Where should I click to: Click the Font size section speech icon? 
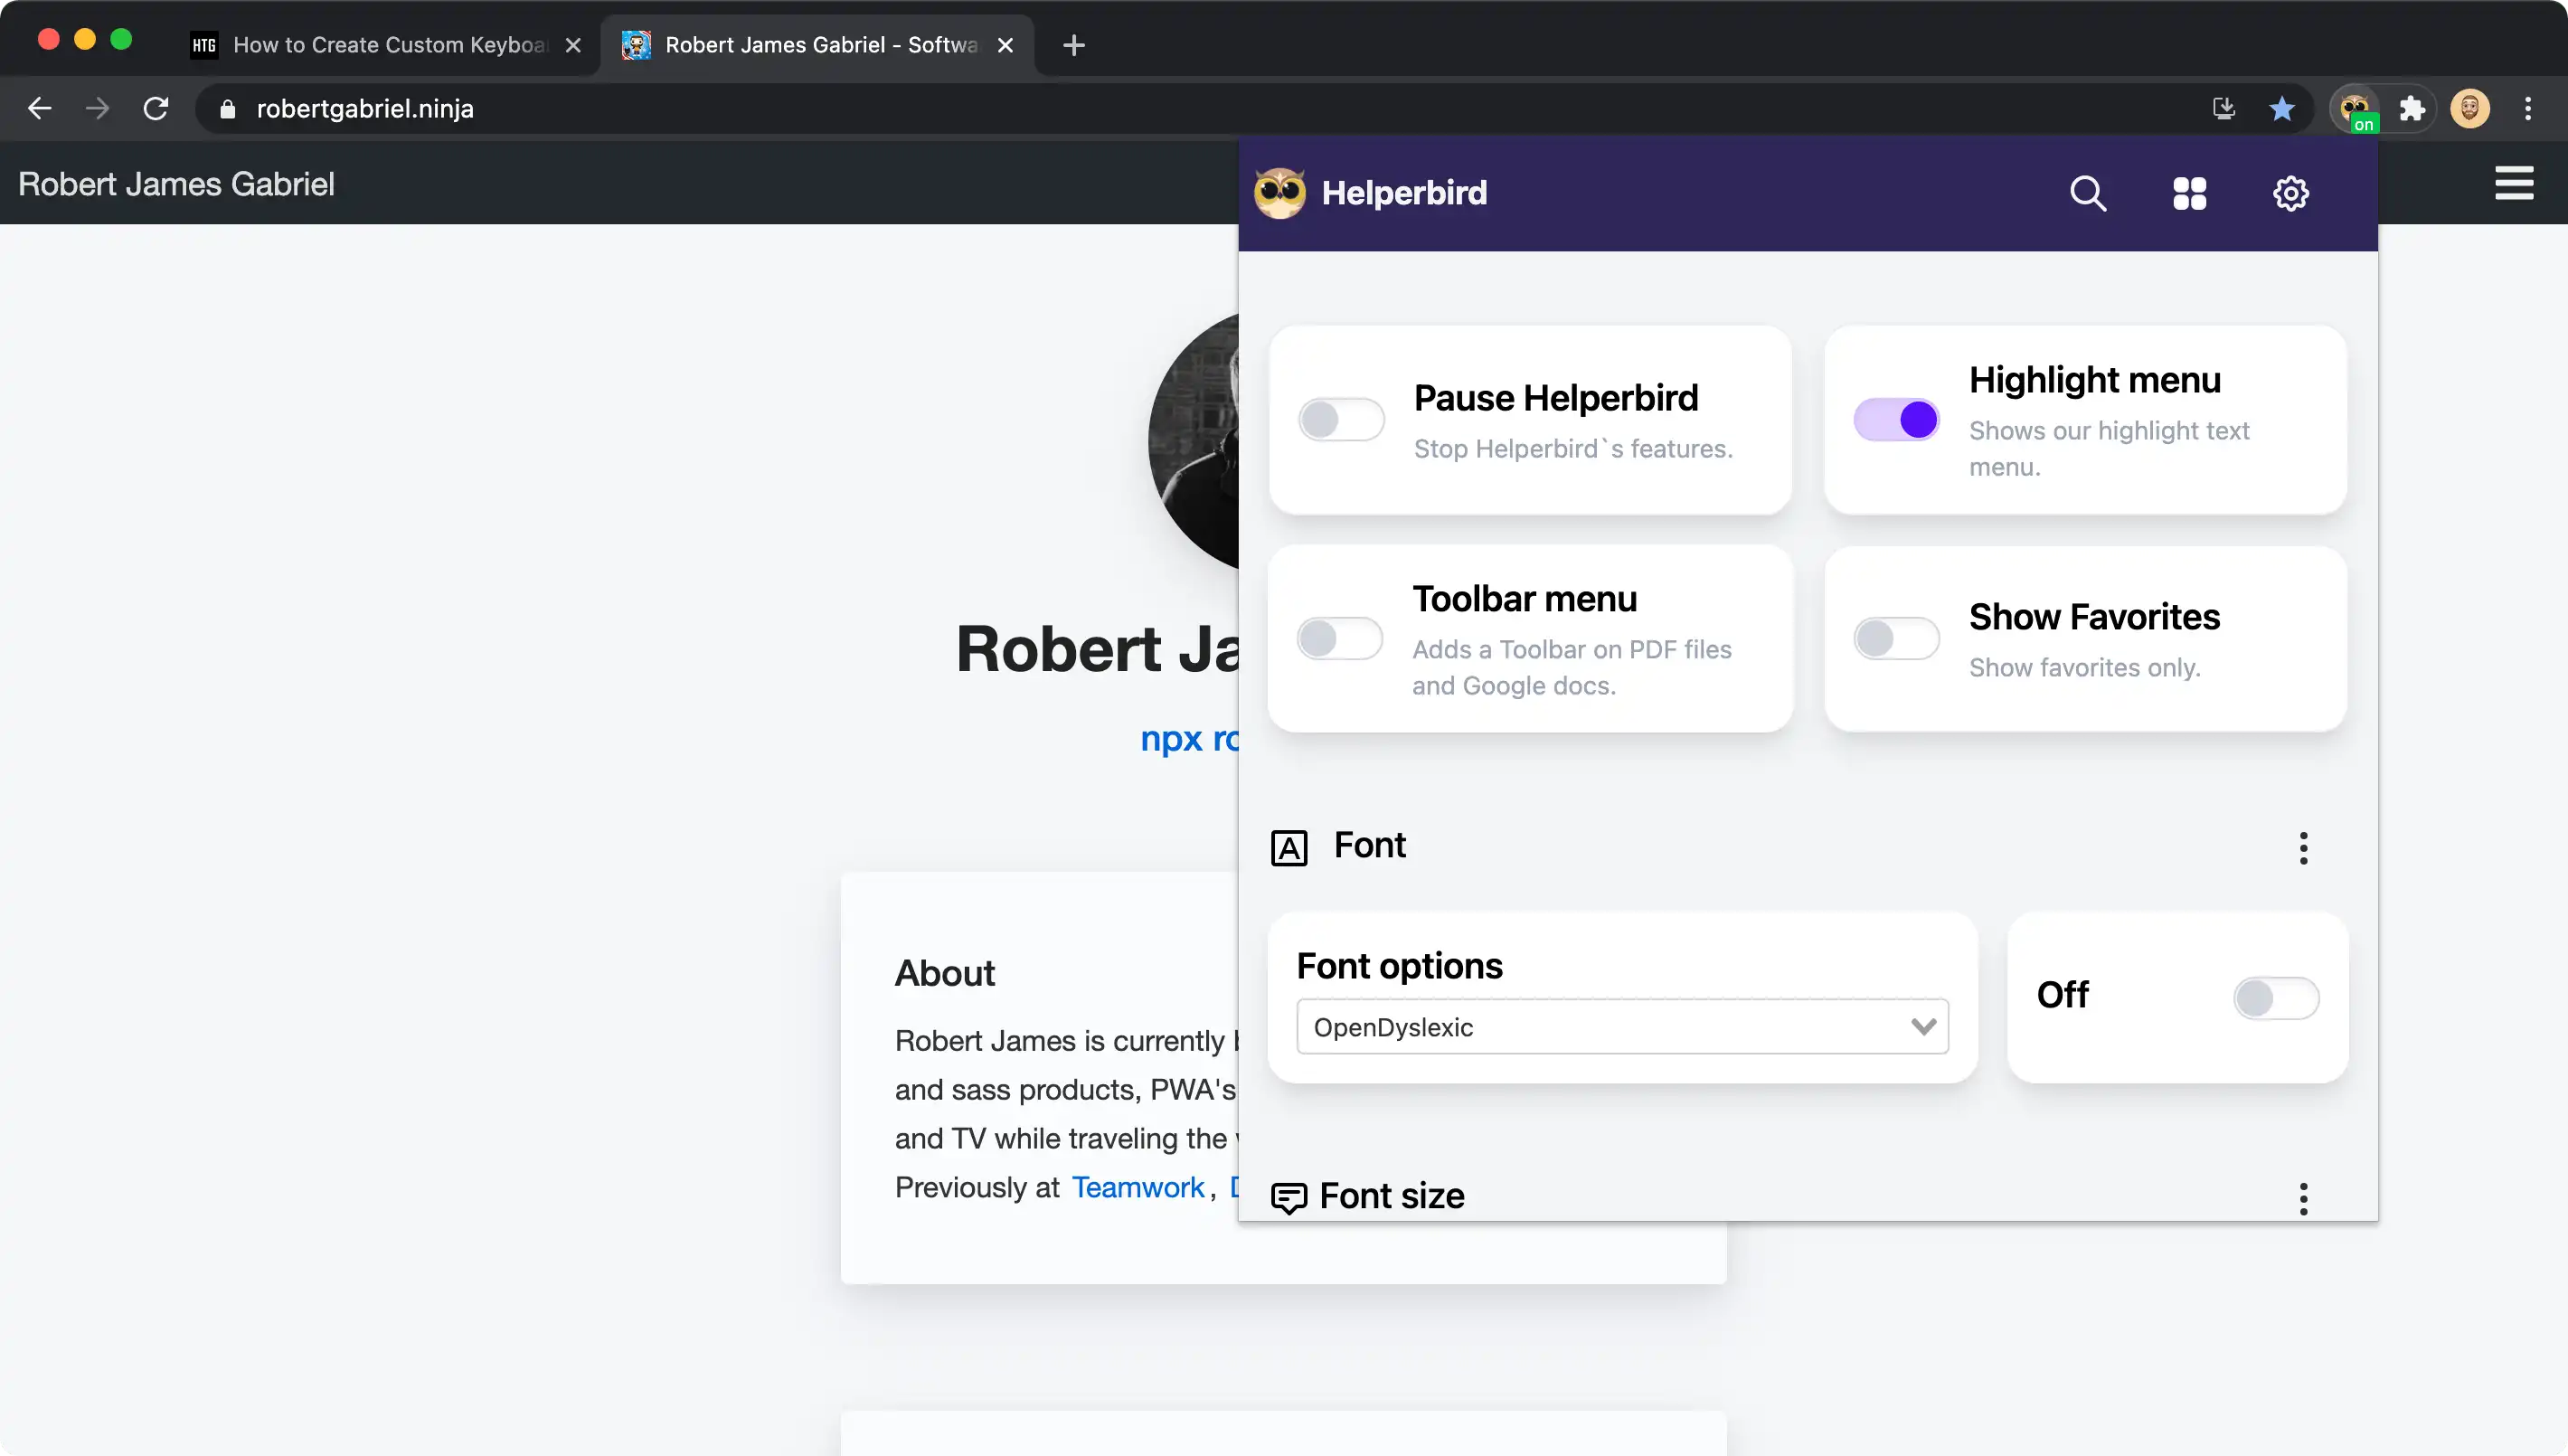tap(1289, 1197)
